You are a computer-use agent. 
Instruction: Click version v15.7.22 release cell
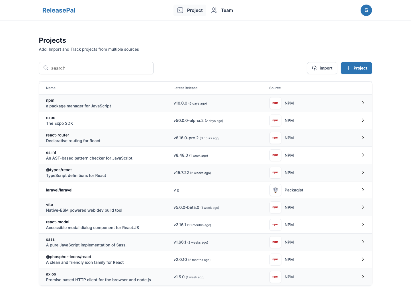coord(192,173)
